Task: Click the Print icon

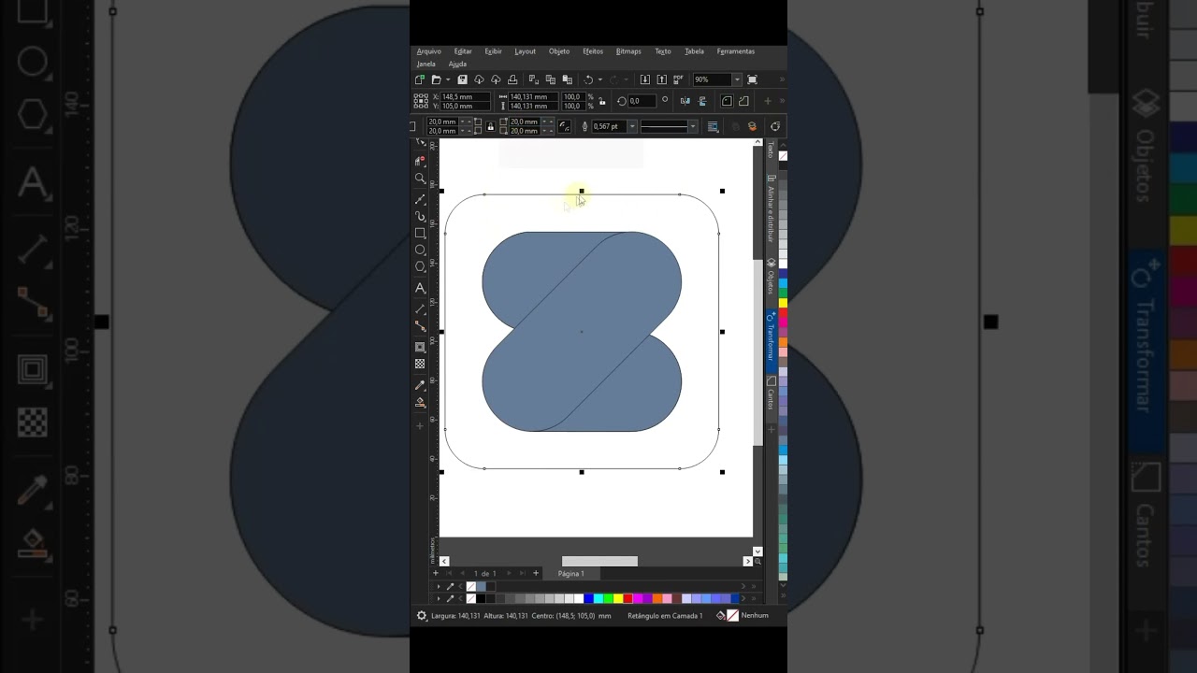Action: tap(512, 79)
